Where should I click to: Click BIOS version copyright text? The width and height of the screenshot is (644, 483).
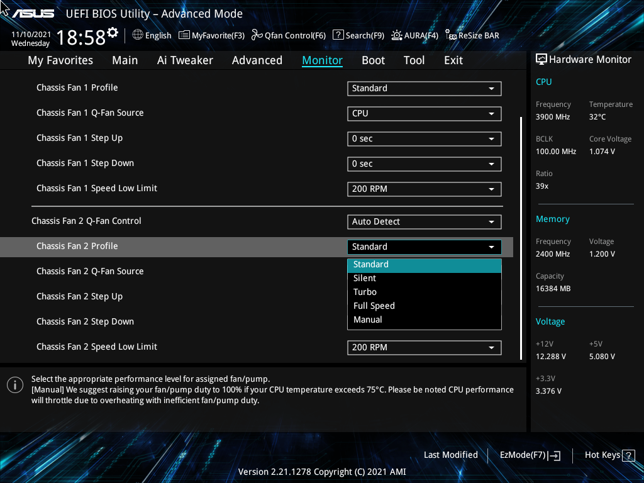tap(322, 472)
